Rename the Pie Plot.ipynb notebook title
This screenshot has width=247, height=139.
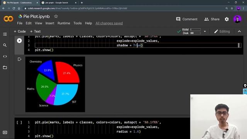36,16
